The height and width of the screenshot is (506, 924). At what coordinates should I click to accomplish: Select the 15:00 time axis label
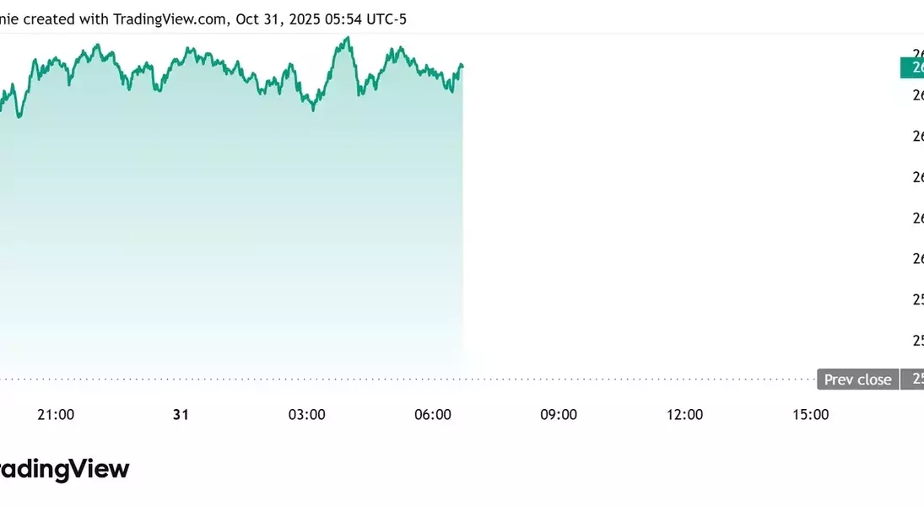(810, 414)
